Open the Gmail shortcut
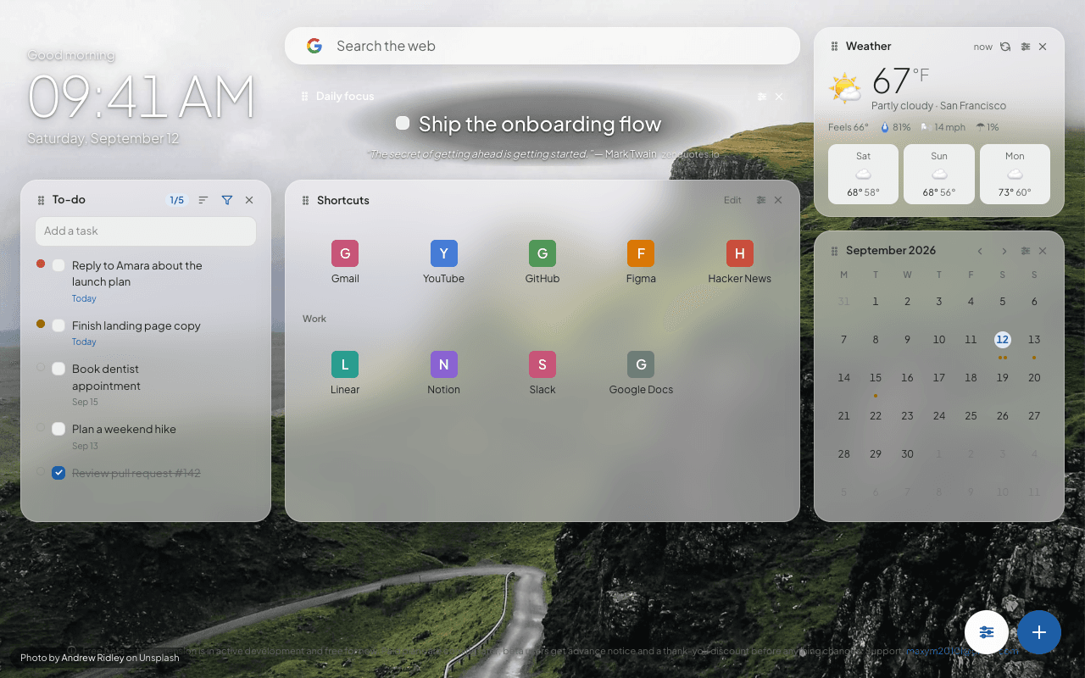This screenshot has height=678, width=1085. click(x=345, y=262)
